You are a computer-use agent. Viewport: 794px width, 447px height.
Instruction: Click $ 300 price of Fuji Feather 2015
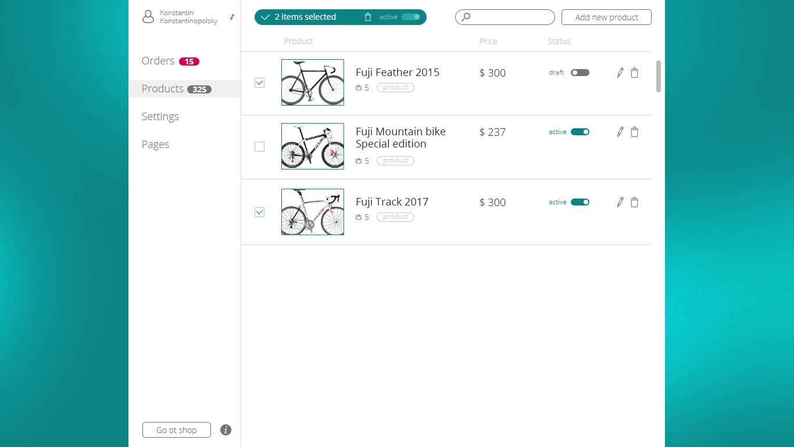click(492, 73)
